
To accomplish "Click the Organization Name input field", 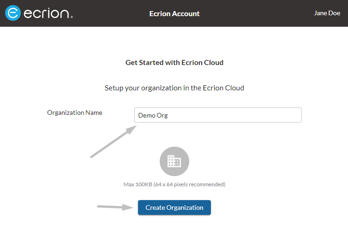I will [218, 115].
